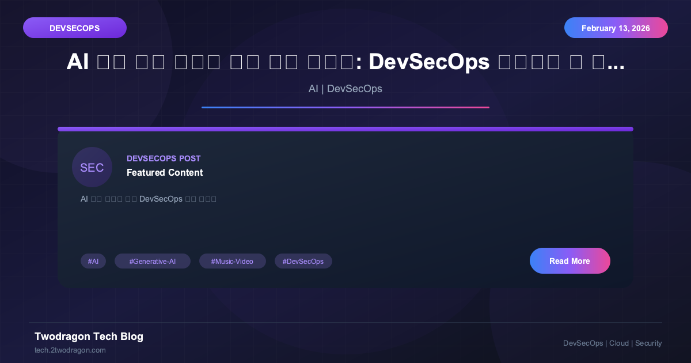
Task: Open the February 13, 2026 date badge
Action: click(616, 27)
